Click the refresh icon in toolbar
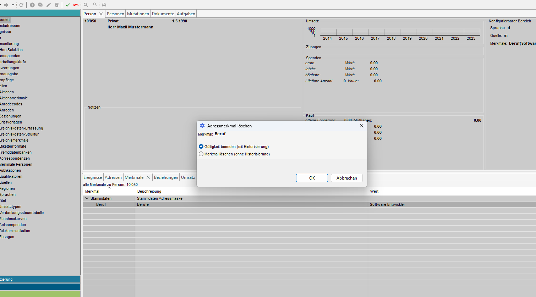The height and width of the screenshot is (297, 536). click(x=21, y=5)
